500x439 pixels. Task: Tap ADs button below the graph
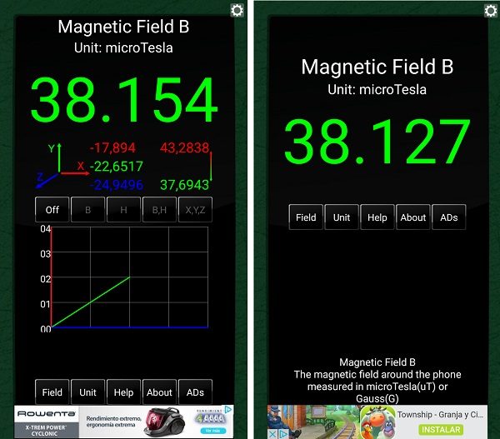pos(195,392)
